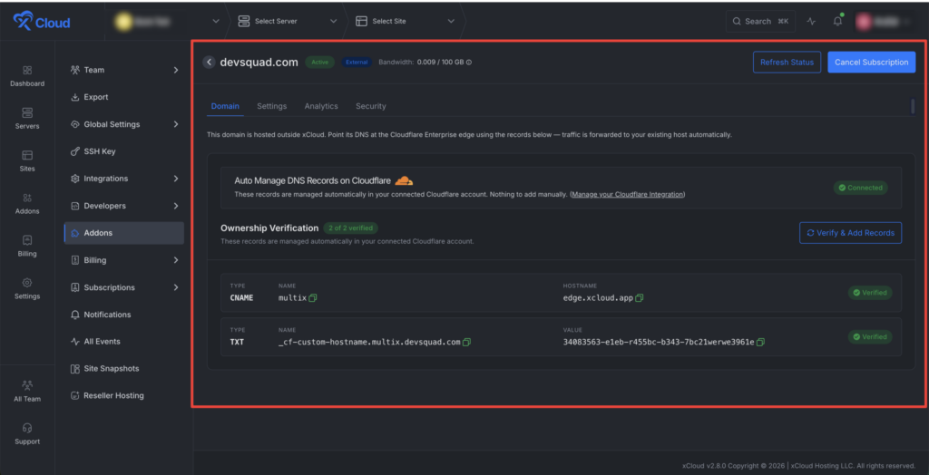
Task: Click the vertical scrollbar in the panel
Action: tap(913, 106)
